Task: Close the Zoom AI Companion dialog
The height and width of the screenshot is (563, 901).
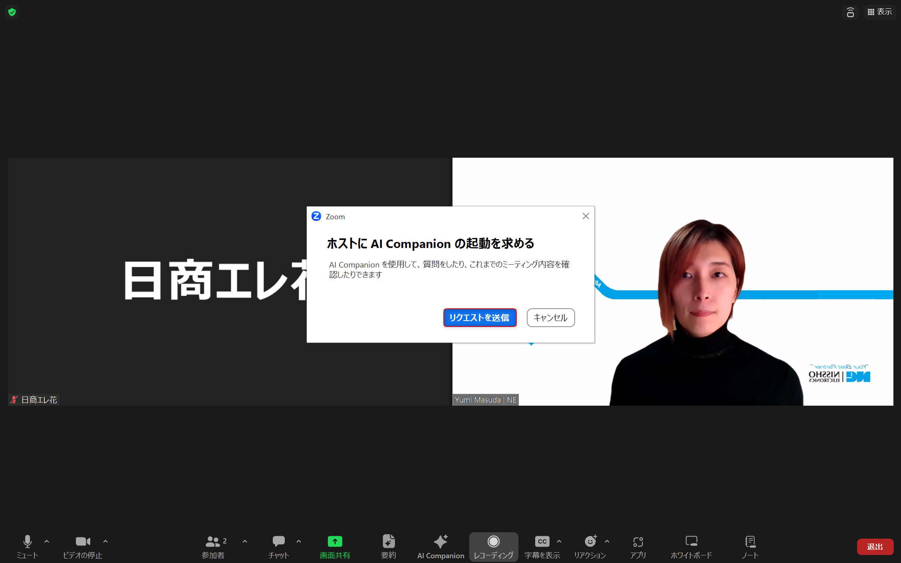Action: (586, 216)
